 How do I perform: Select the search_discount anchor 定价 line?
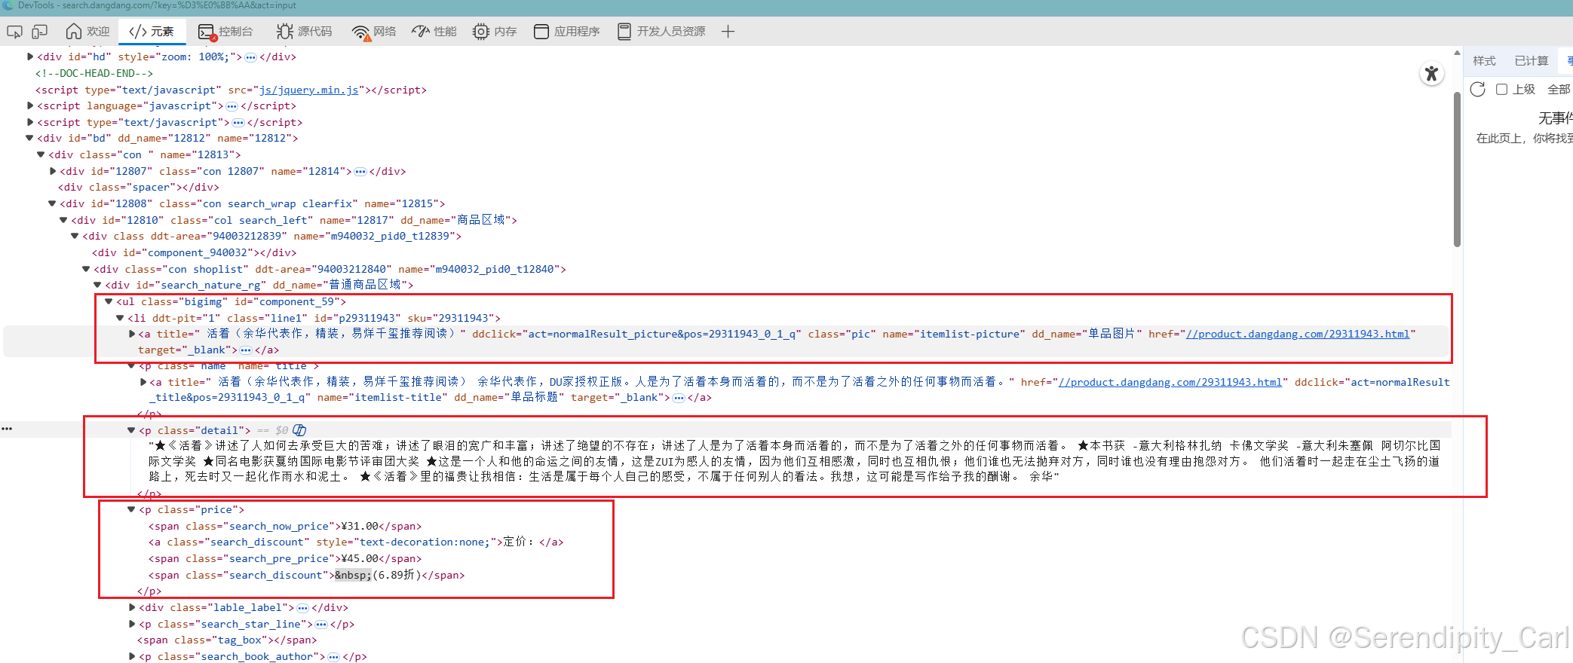[356, 542]
